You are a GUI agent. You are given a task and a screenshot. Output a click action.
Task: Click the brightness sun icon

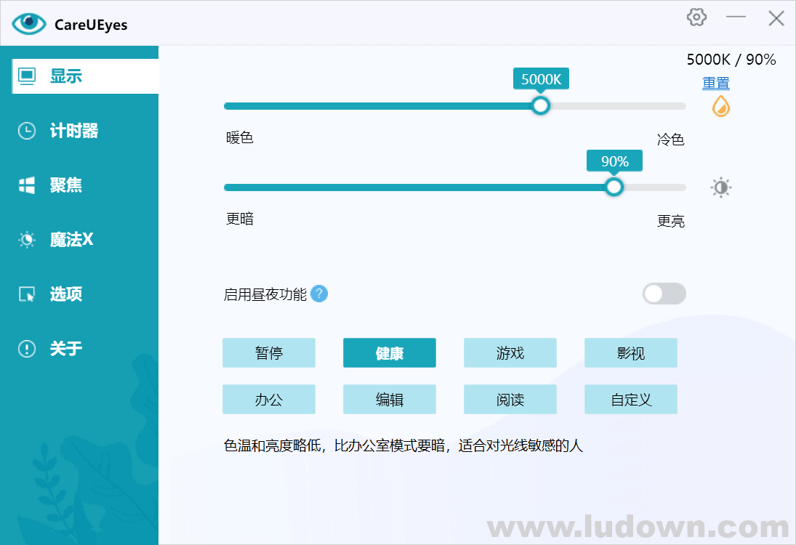click(x=721, y=187)
